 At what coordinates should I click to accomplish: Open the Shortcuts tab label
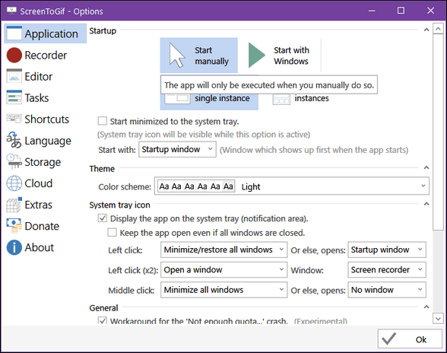(x=47, y=119)
